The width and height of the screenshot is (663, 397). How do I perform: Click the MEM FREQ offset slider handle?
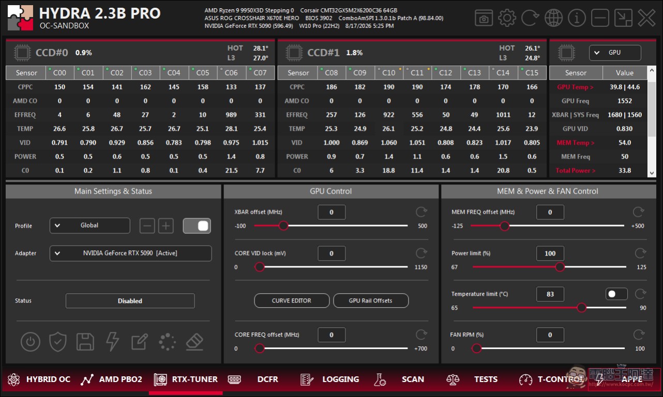(505, 226)
